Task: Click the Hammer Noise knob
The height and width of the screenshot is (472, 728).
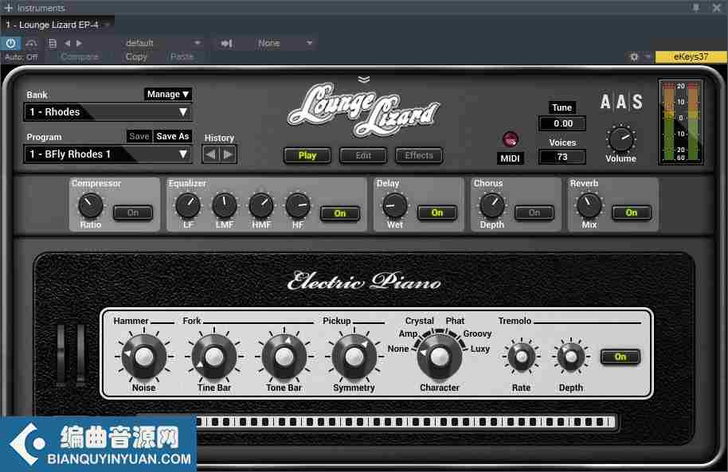Action: 143,357
